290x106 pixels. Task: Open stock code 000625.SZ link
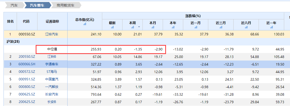(x=27, y=94)
